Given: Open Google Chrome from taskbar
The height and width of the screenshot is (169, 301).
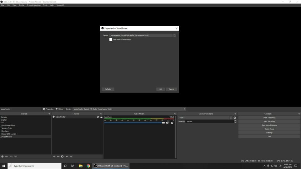Looking at the screenshot, I should tap(88, 166).
